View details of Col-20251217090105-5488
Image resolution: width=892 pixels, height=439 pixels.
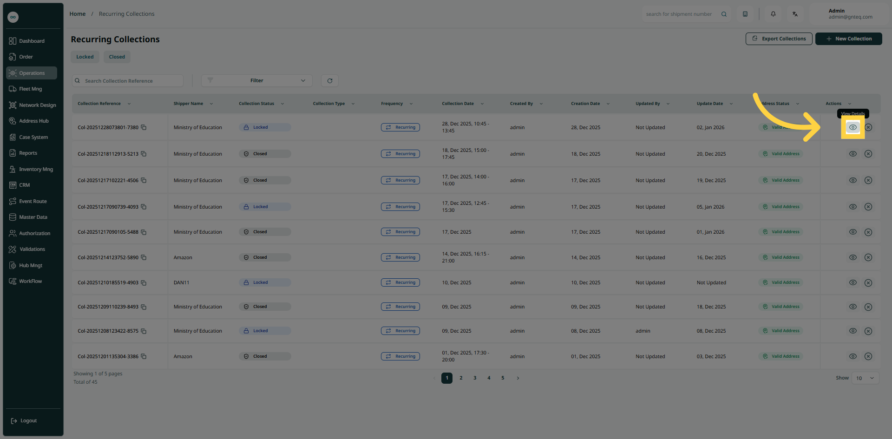(853, 232)
